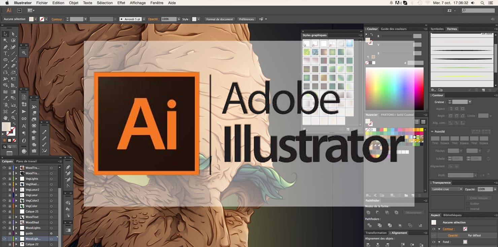Select the Line Segment tool
This screenshot has height=247, width=498.
point(13,54)
